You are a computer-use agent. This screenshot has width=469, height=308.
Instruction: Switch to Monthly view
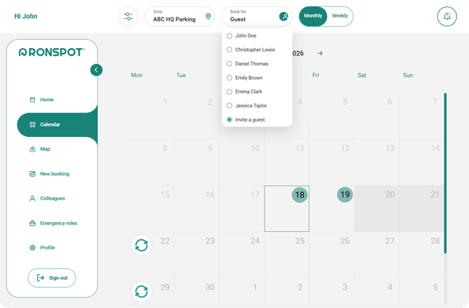313,16
